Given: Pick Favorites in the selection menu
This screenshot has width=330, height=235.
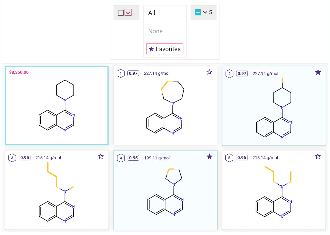Looking at the screenshot, I should click(x=165, y=49).
